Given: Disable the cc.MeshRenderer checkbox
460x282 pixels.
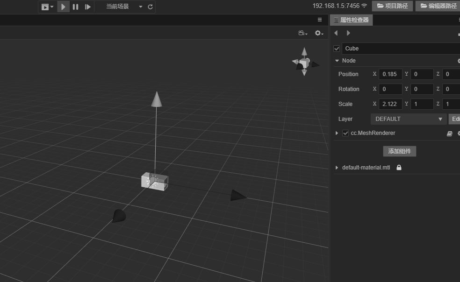Looking at the screenshot, I should [345, 133].
